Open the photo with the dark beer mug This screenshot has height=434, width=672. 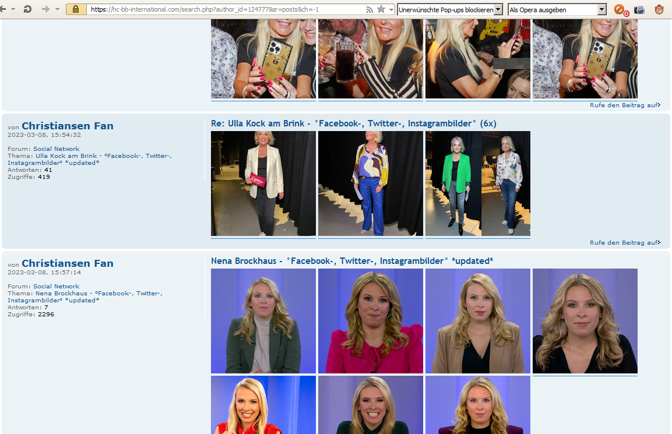click(370, 59)
